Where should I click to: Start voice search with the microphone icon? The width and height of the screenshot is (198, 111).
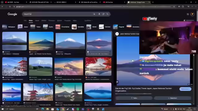pos(99,14)
